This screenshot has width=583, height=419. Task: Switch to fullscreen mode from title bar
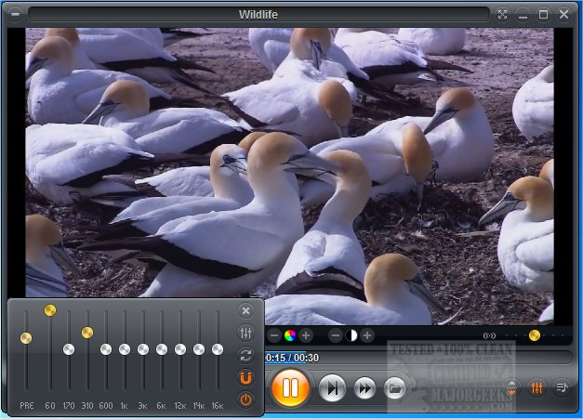click(503, 15)
